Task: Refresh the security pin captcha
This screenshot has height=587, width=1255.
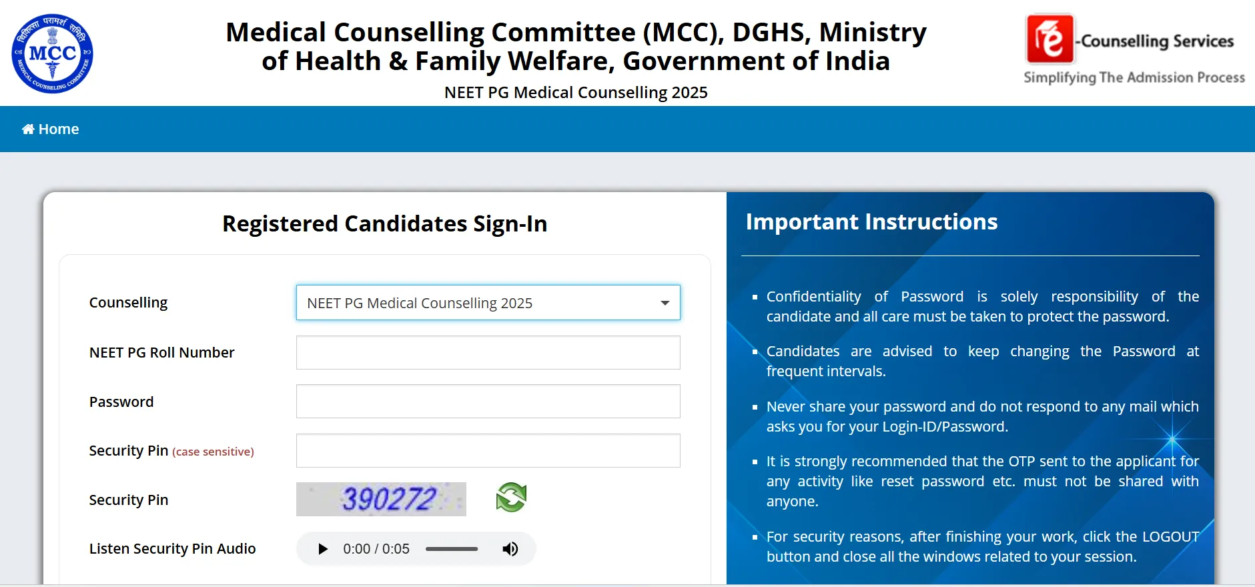Action: click(511, 498)
